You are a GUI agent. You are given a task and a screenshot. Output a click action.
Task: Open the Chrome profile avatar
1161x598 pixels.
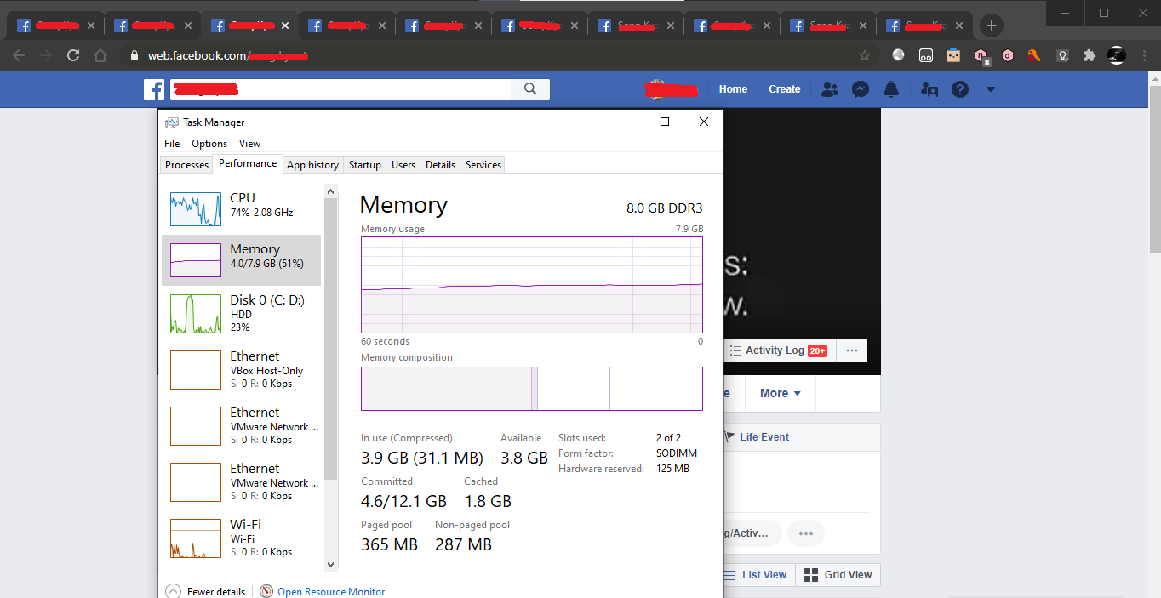point(1117,55)
